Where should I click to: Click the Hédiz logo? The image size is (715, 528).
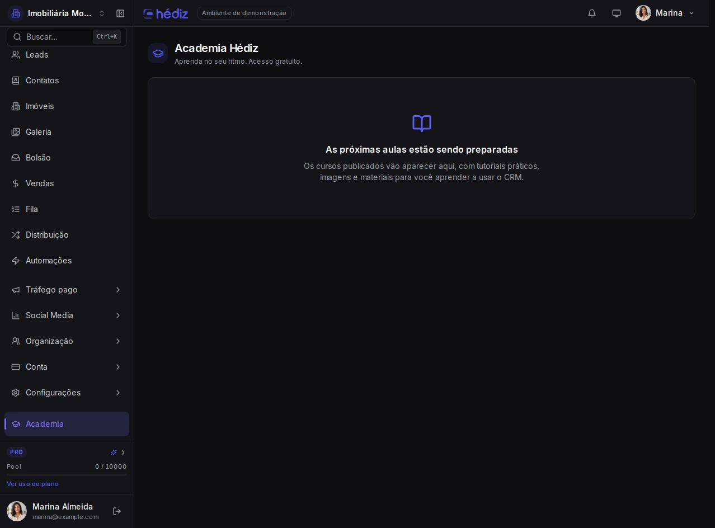(x=166, y=13)
